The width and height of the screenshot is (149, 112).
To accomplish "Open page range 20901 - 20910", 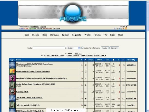I will click(100, 55).
